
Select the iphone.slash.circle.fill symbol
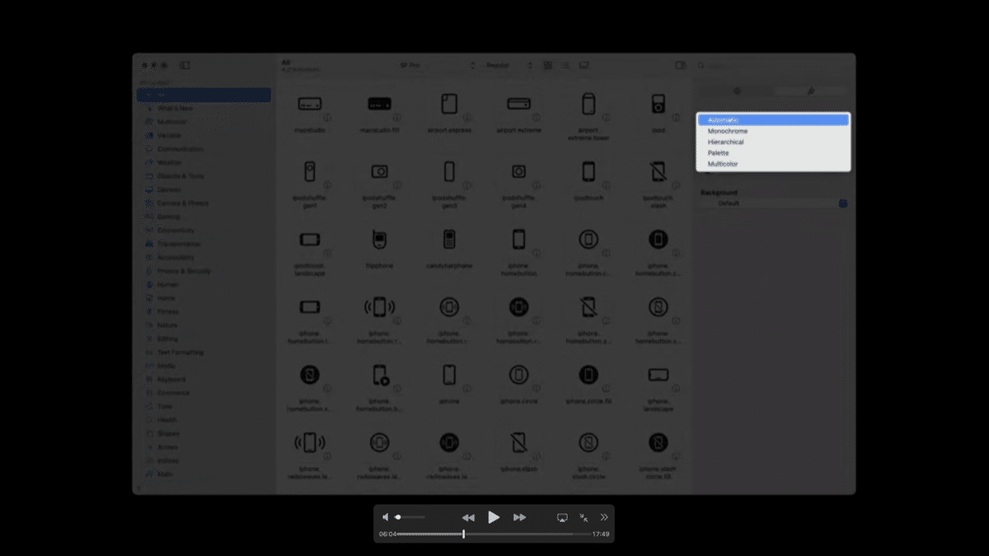tap(658, 442)
